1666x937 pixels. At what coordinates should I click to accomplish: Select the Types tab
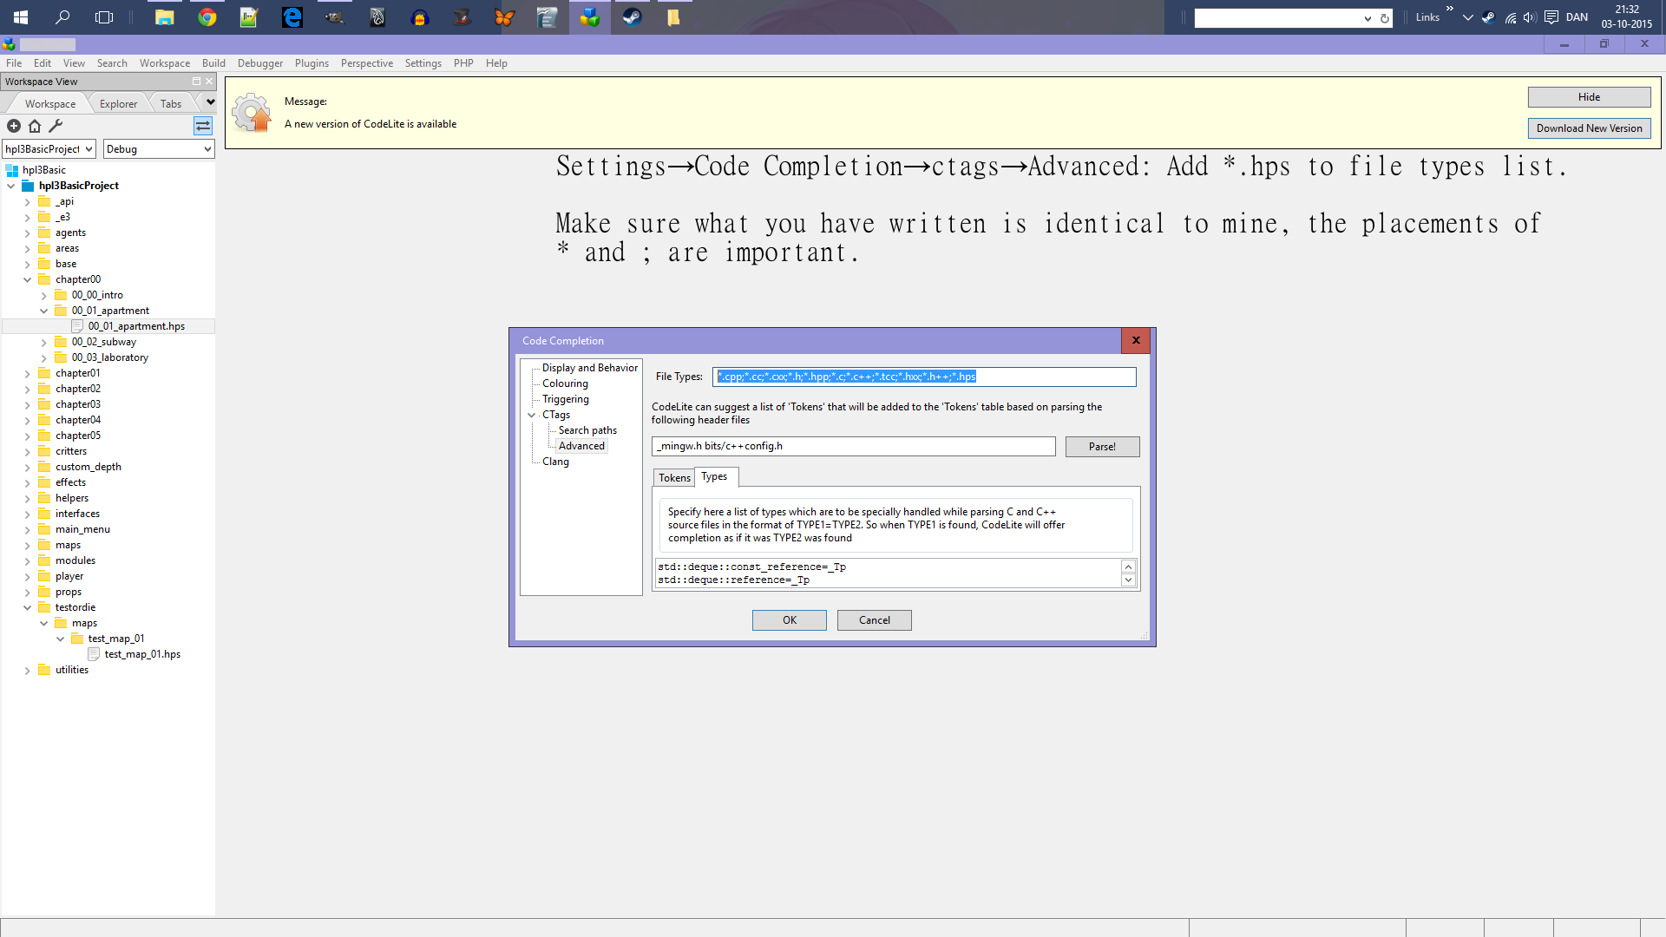pyautogui.click(x=715, y=476)
